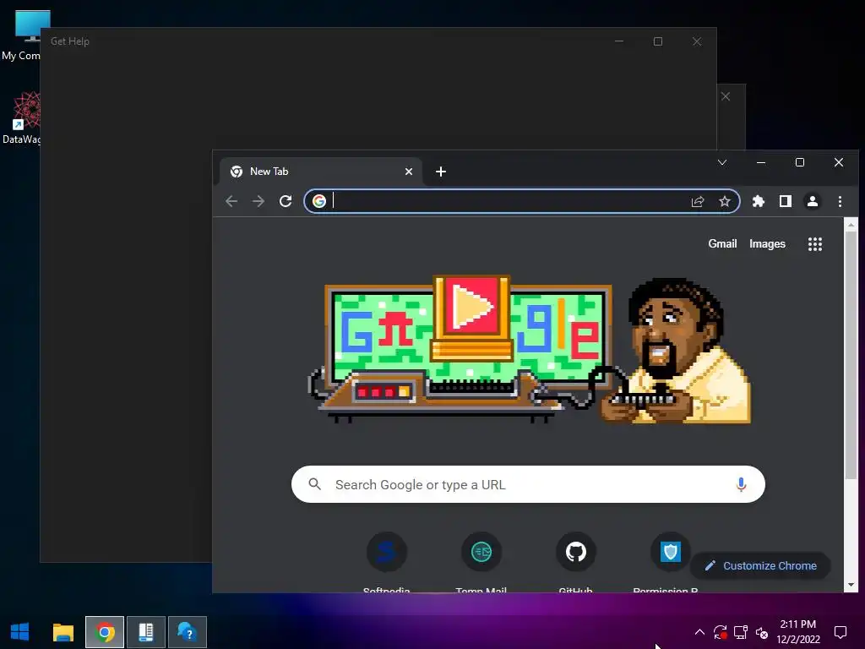Click the scrollbar down arrow in Chrome
The image size is (865, 649).
(851, 585)
